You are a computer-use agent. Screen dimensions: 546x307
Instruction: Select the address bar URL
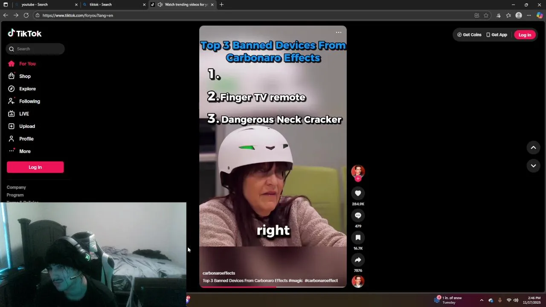[78, 15]
